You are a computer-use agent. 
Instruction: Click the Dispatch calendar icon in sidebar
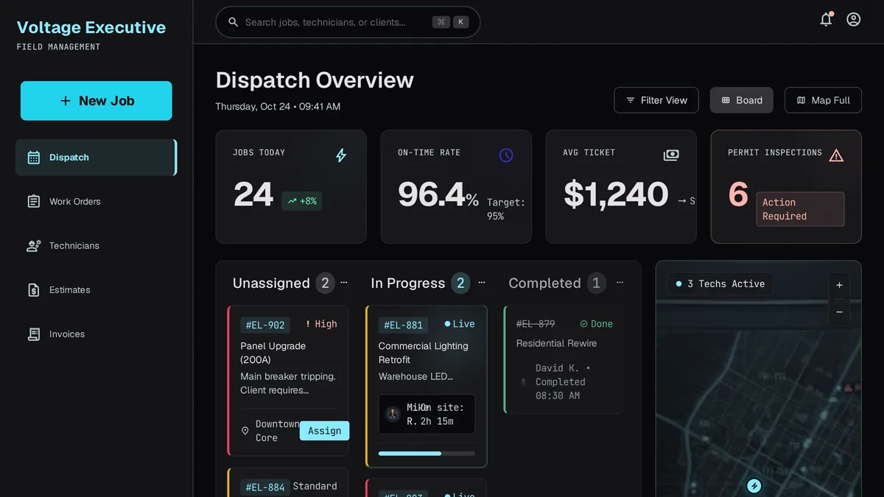click(34, 158)
